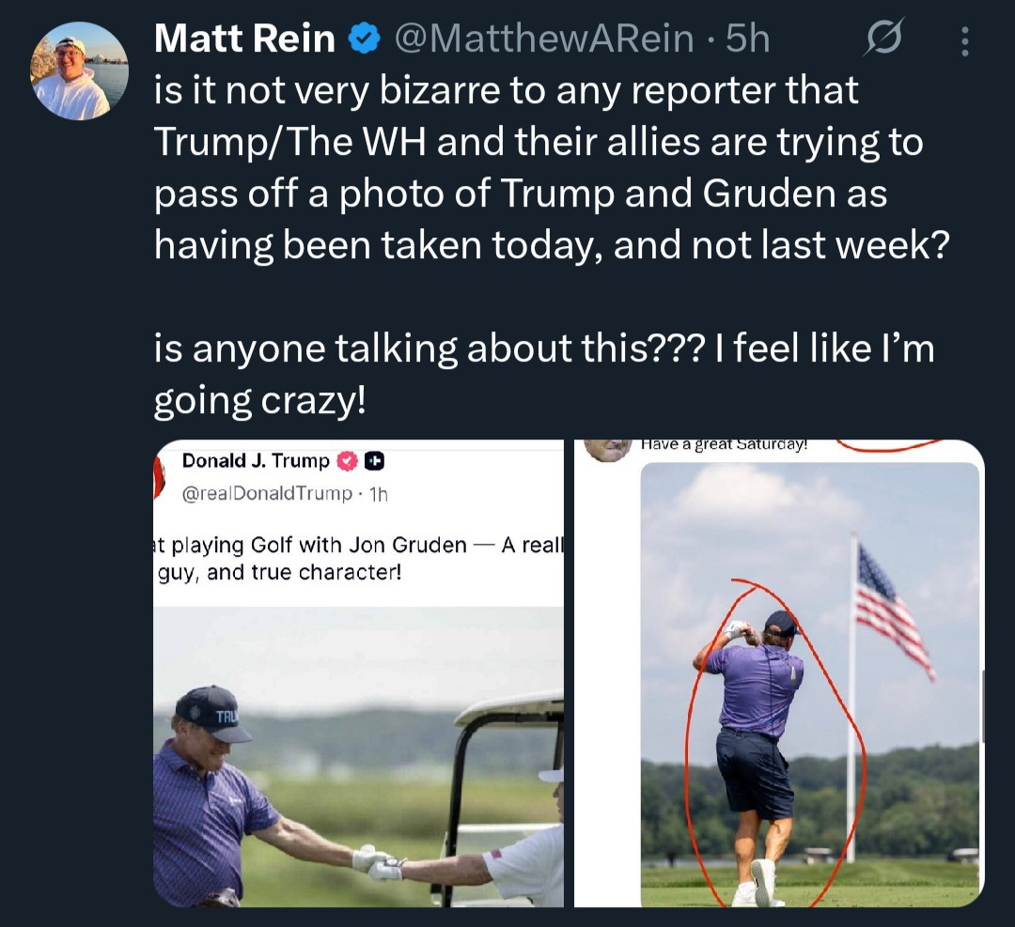Click the 'Have a great Saturday!' text
Image resolution: width=1015 pixels, height=927 pixels.
(725, 444)
